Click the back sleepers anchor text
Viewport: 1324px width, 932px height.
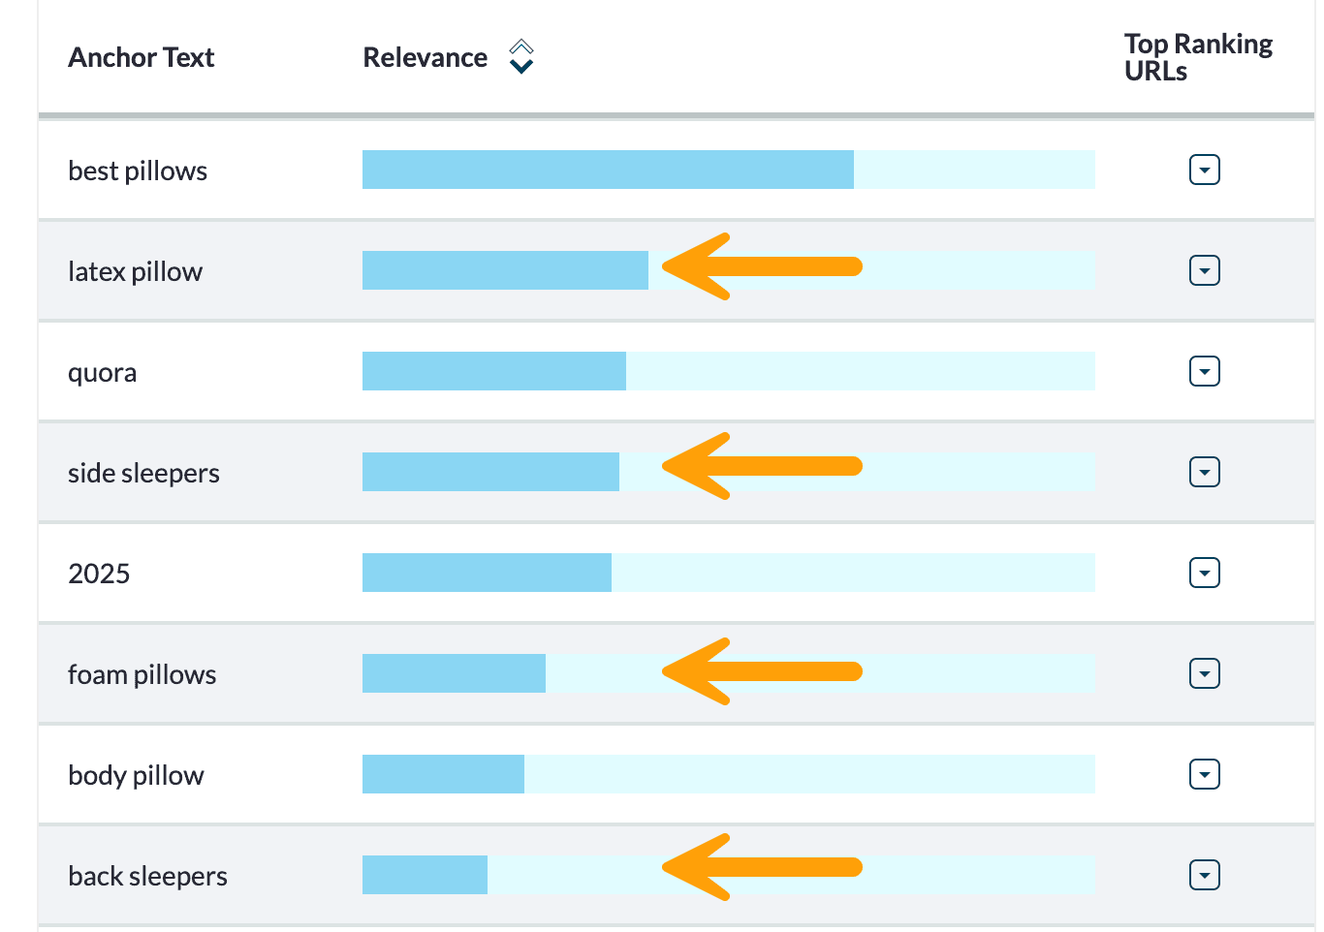(147, 877)
